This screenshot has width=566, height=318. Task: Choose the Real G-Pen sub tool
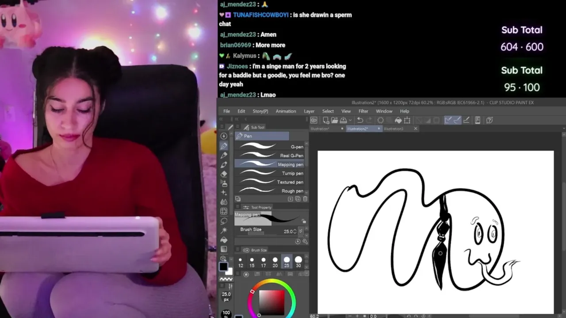click(269, 155)
